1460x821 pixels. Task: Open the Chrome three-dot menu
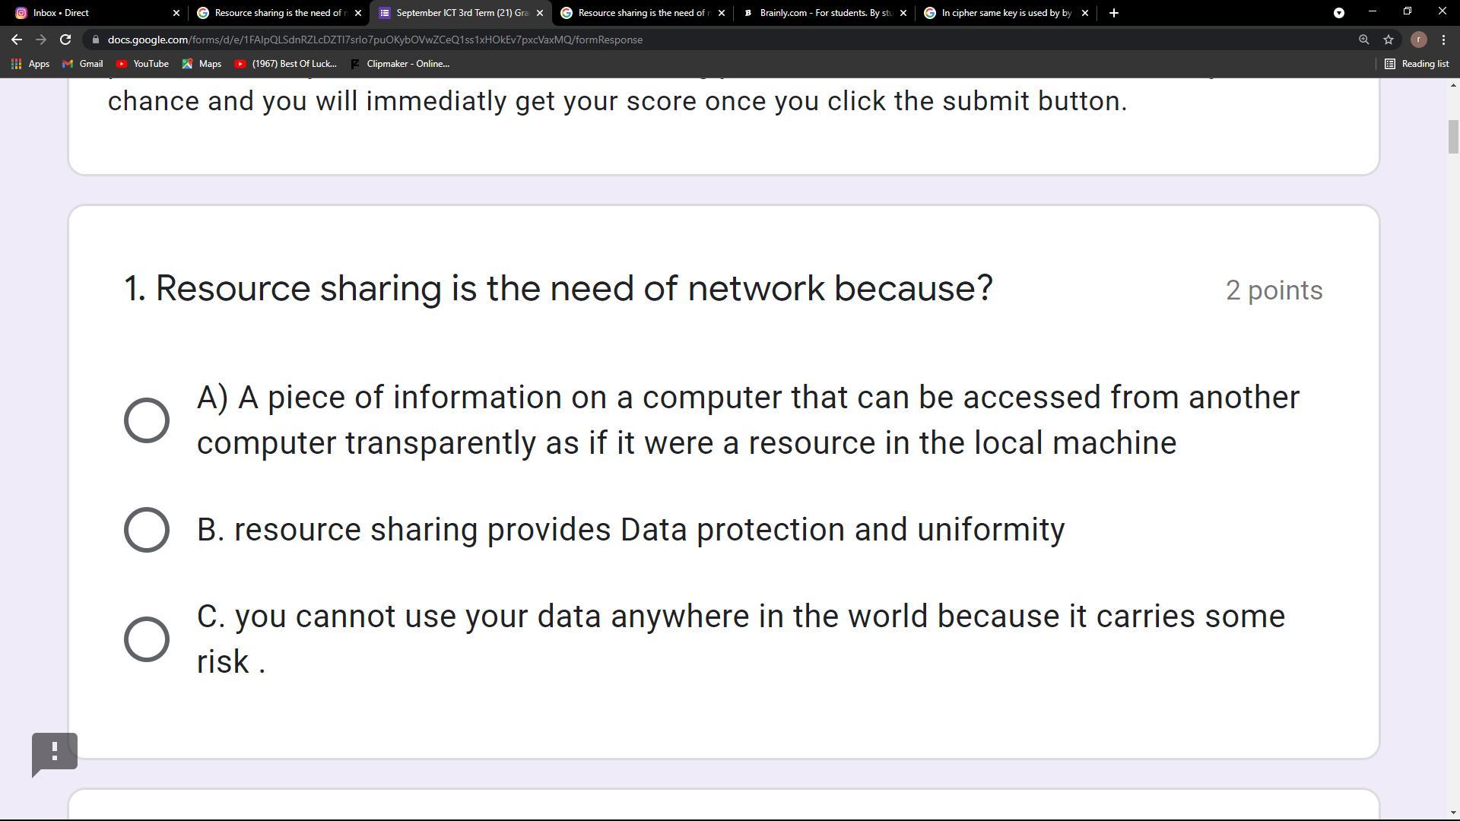click(1443, 40)
